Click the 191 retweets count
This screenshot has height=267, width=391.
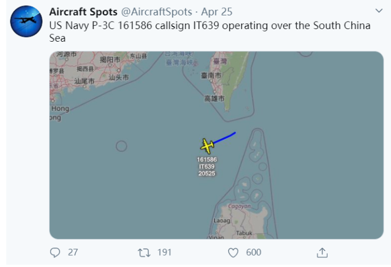pos(164,252)
